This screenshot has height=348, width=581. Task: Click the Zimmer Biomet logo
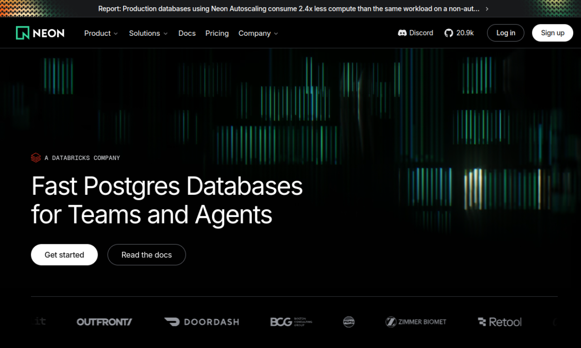tap(416, 322)
